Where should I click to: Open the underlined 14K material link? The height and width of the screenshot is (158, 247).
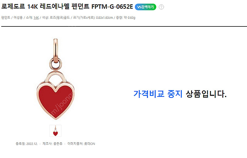click(x=36, y=18)
